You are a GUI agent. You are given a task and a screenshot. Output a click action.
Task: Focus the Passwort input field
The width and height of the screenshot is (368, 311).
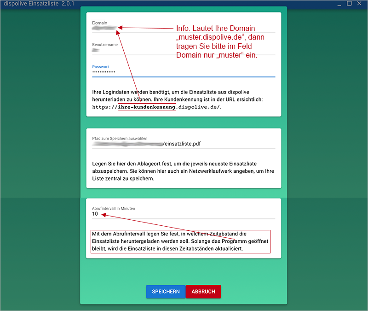tap(184, 72)
